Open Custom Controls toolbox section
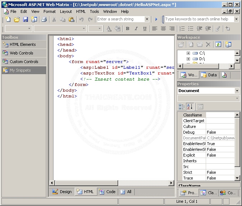The height and width of the screenshot is (206, 242). point(24,62)
